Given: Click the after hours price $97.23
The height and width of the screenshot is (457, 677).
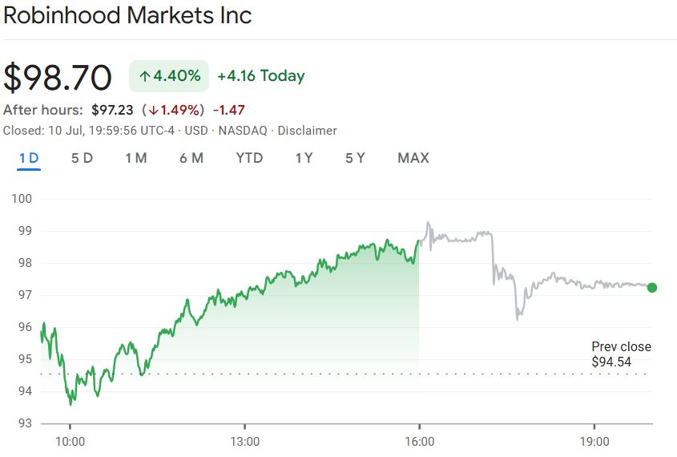Looking at the screenshot, I should (x=112, y=110).
